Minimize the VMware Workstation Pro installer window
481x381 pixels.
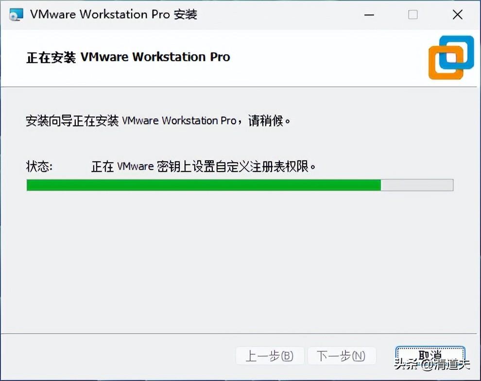point(369,15)
